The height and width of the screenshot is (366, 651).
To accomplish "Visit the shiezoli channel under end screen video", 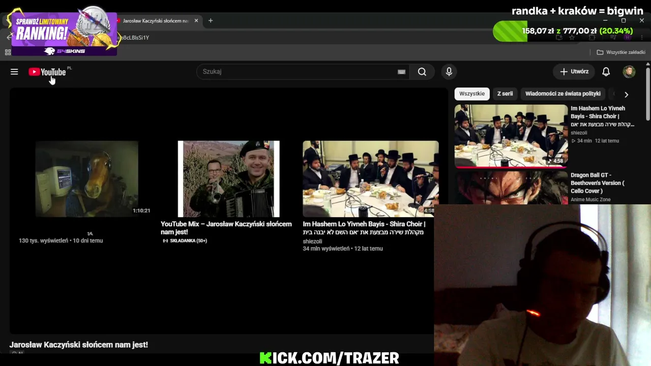I will pos(312,241).
